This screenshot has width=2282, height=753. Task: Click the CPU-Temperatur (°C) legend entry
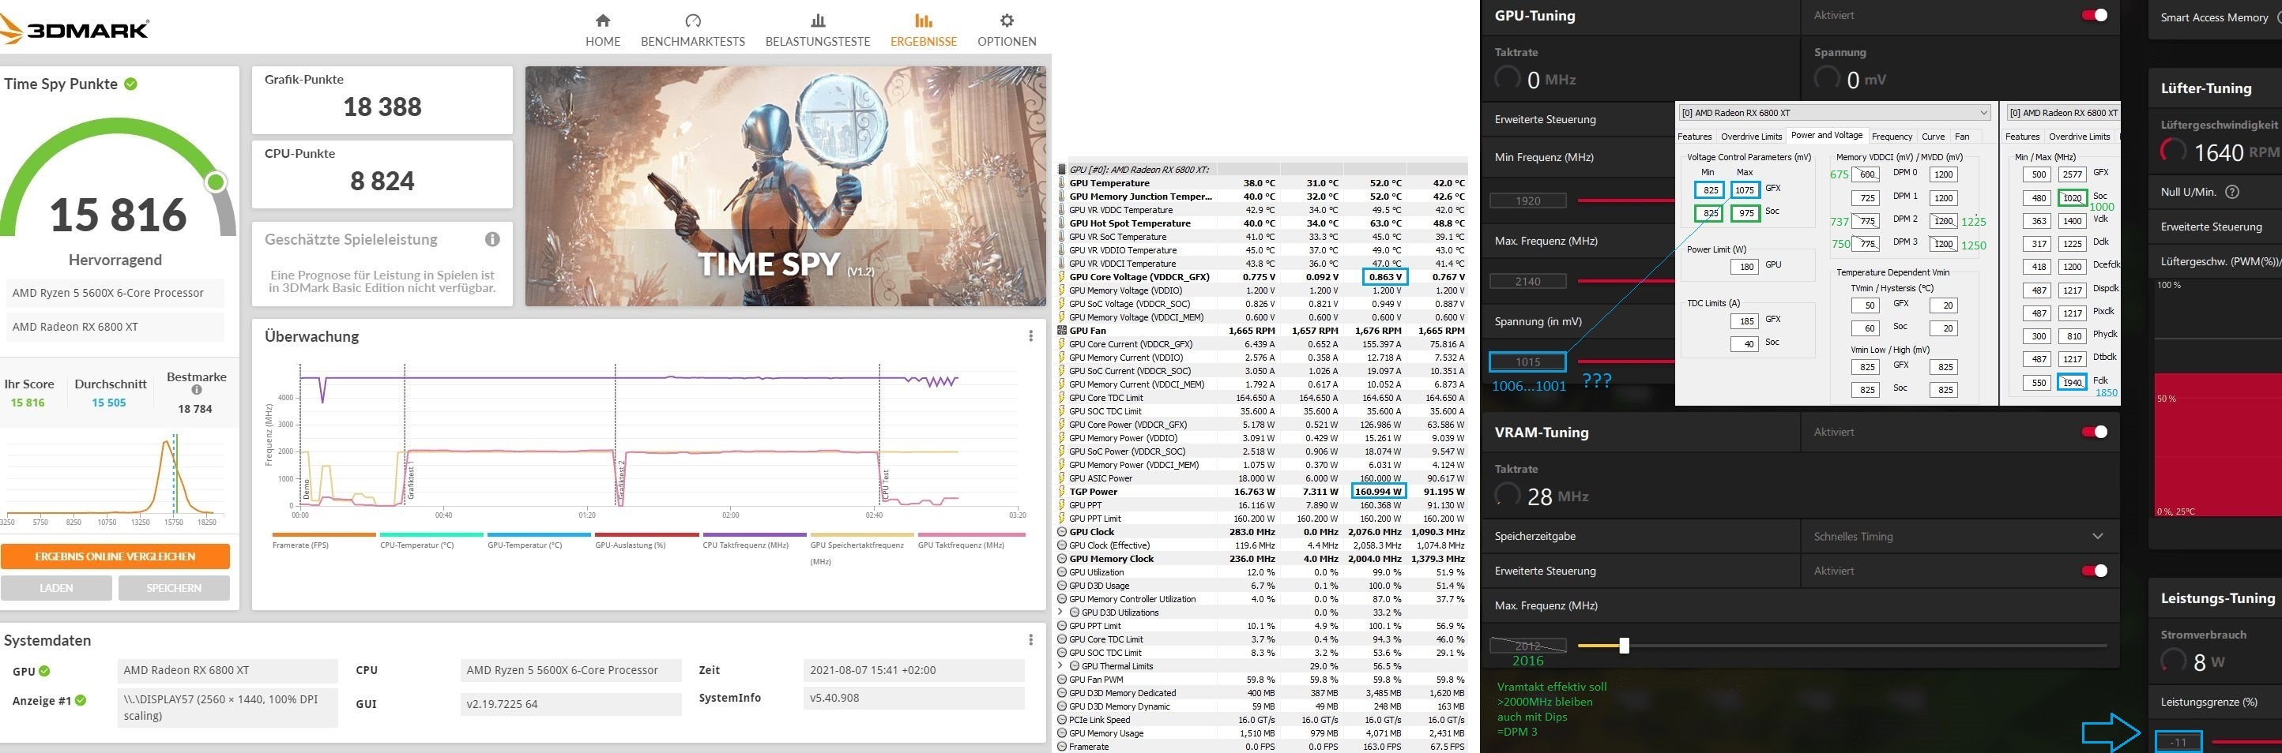pos(431,540)
